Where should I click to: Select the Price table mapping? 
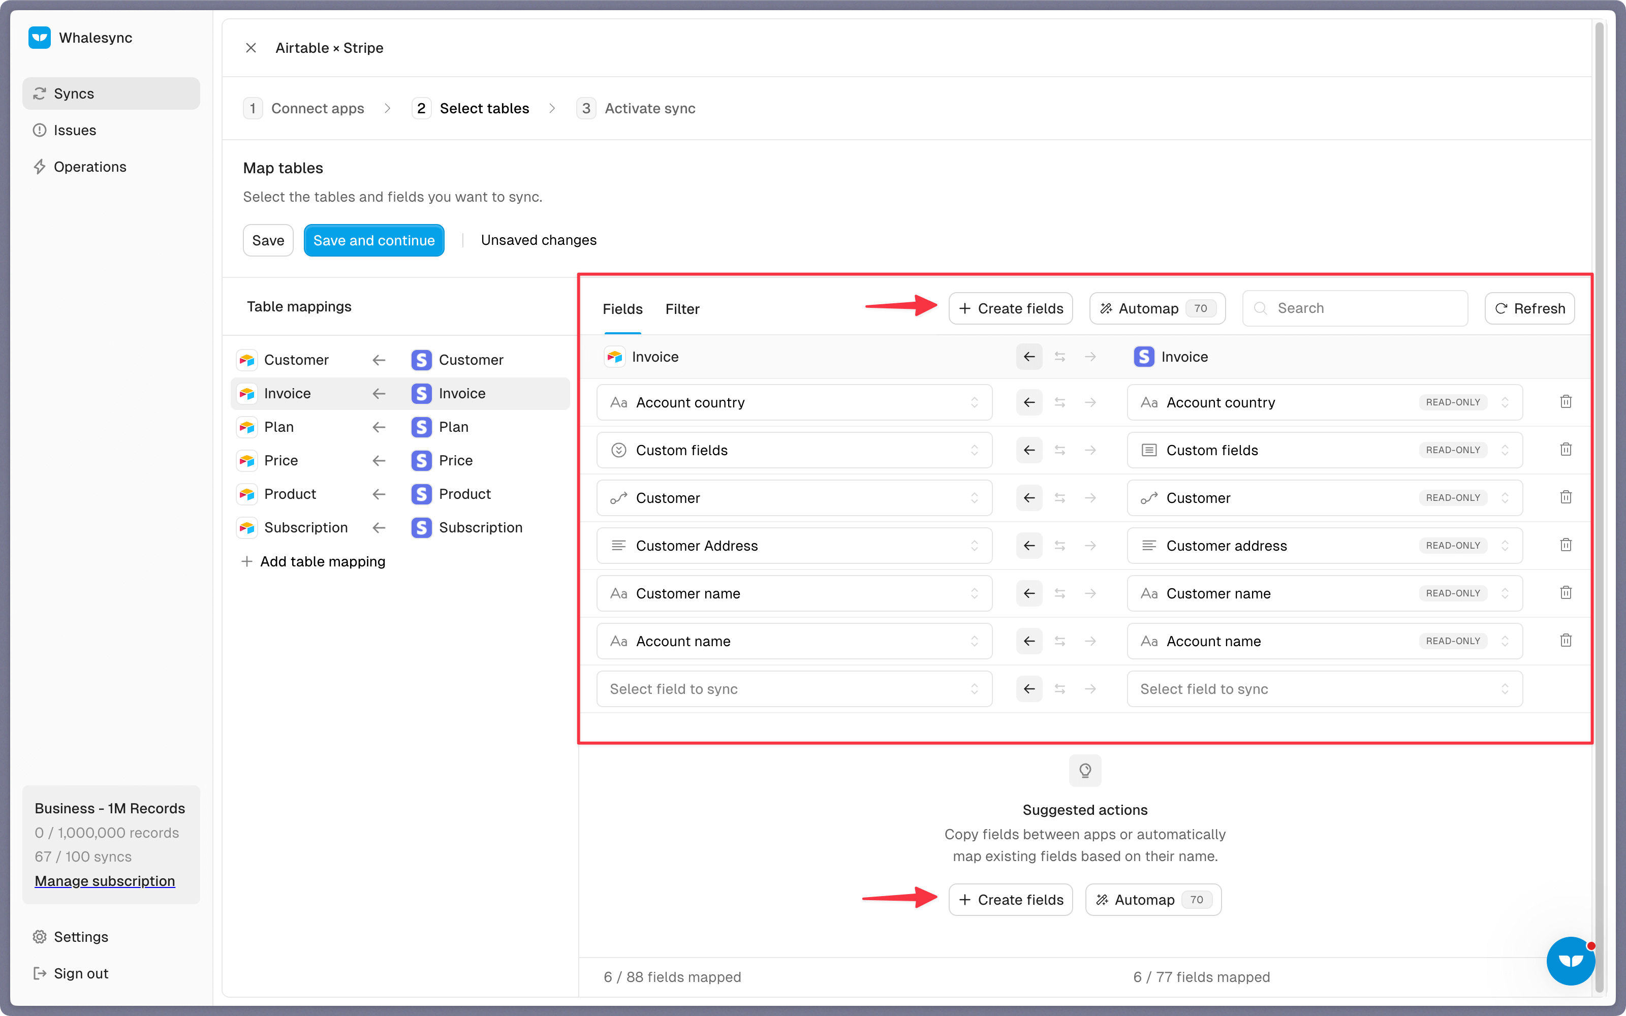[400, 461]
